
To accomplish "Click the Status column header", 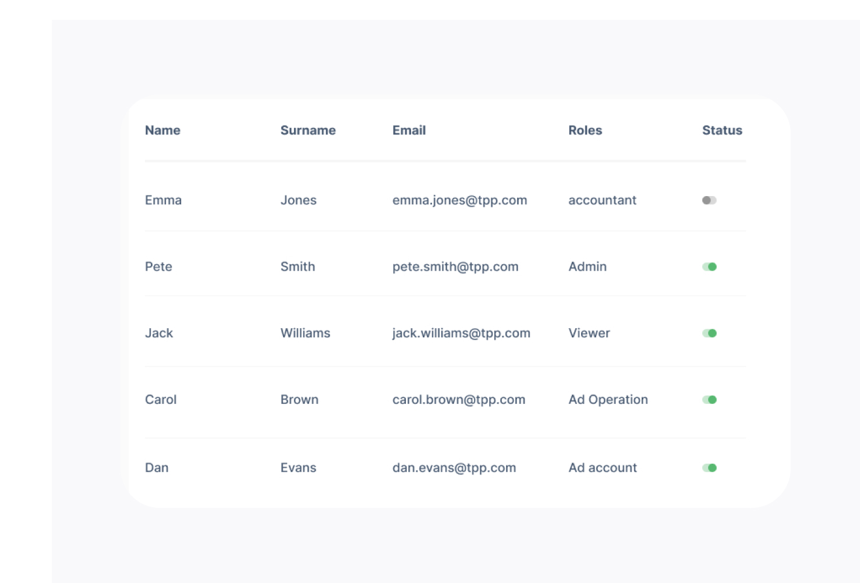I will [722, 130].
